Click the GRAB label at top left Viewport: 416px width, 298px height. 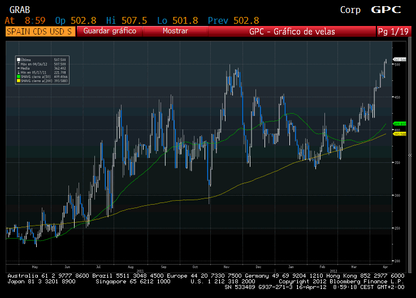tap(20, 10)
